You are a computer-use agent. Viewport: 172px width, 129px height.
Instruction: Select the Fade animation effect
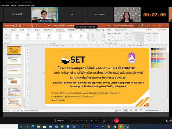point(60,36)
